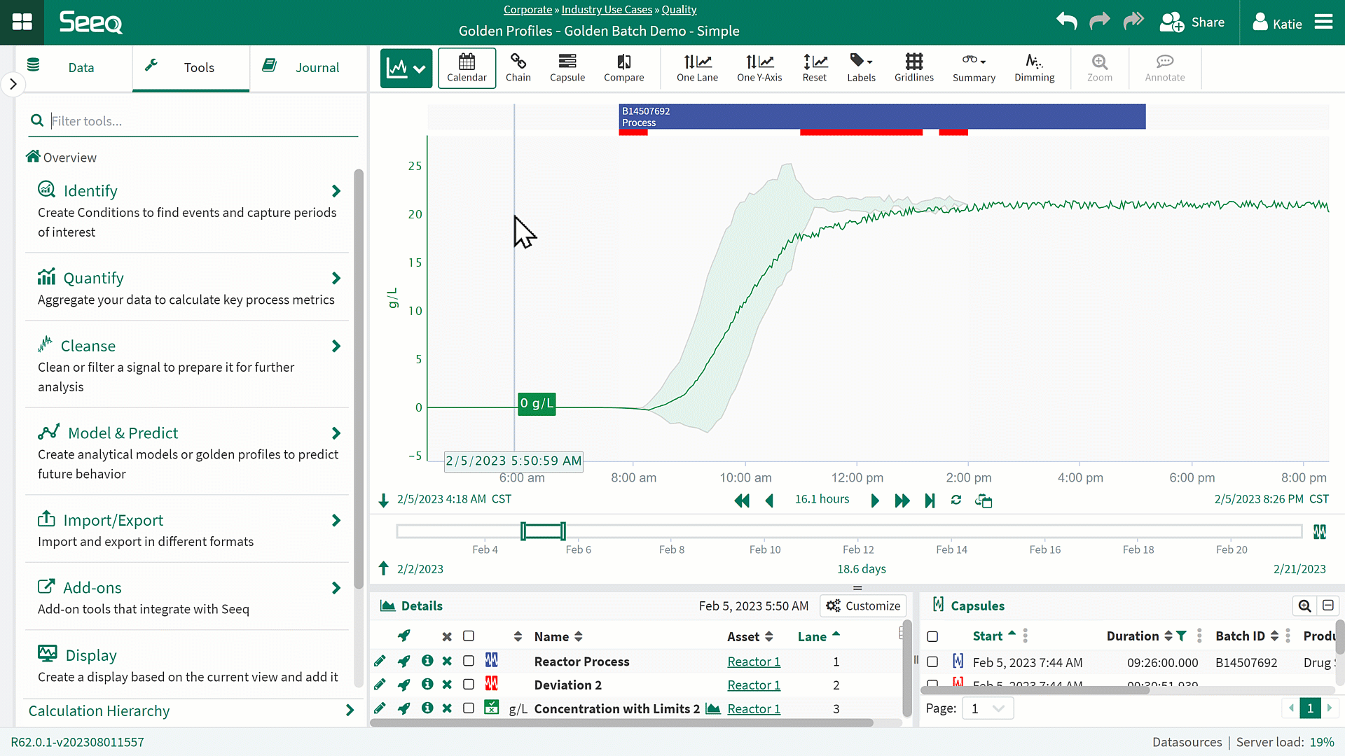Image resolution: width=1345 pixels, height=756 pixels.
Task: Toggle select-all checkbox in Details header
Action: [x=469, y=636]
